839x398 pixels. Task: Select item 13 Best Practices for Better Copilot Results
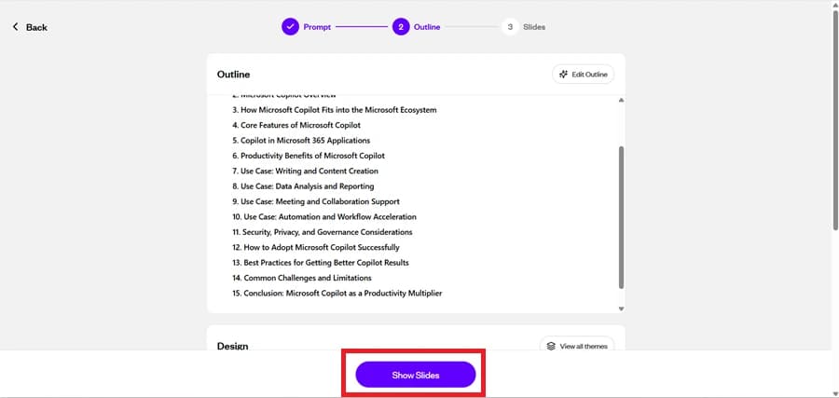(x=321, y=263)
